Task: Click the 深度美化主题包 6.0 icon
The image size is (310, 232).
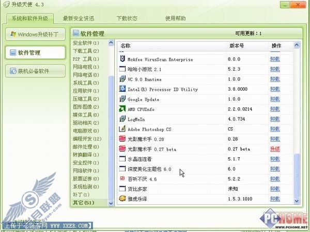Action: click(x=122, y=169)
